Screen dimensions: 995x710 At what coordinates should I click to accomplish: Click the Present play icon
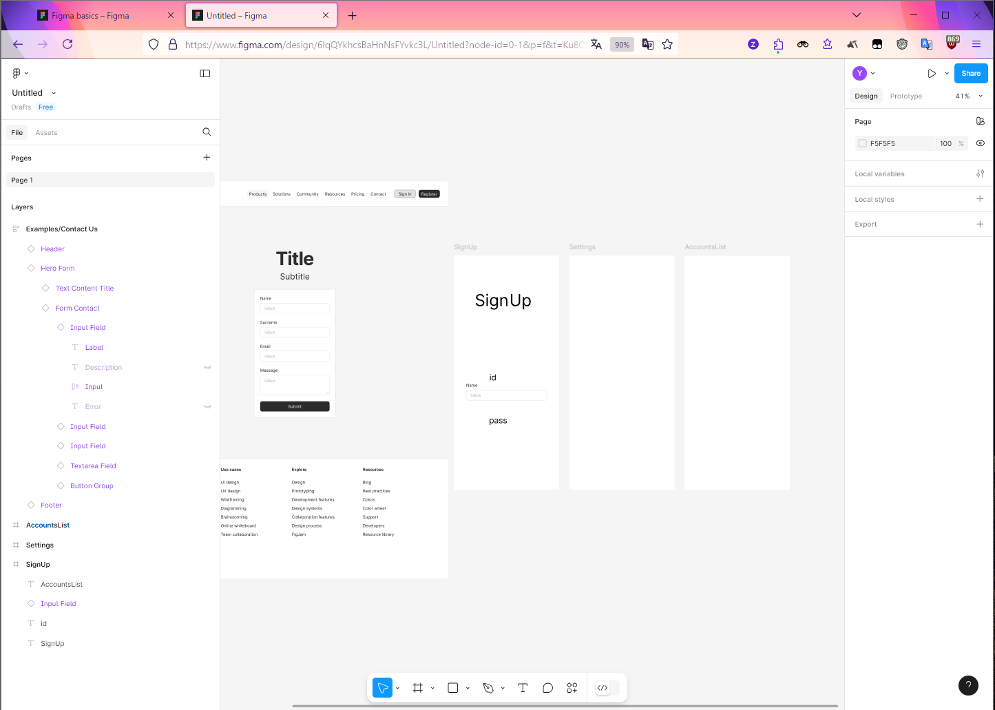(932, 73)
